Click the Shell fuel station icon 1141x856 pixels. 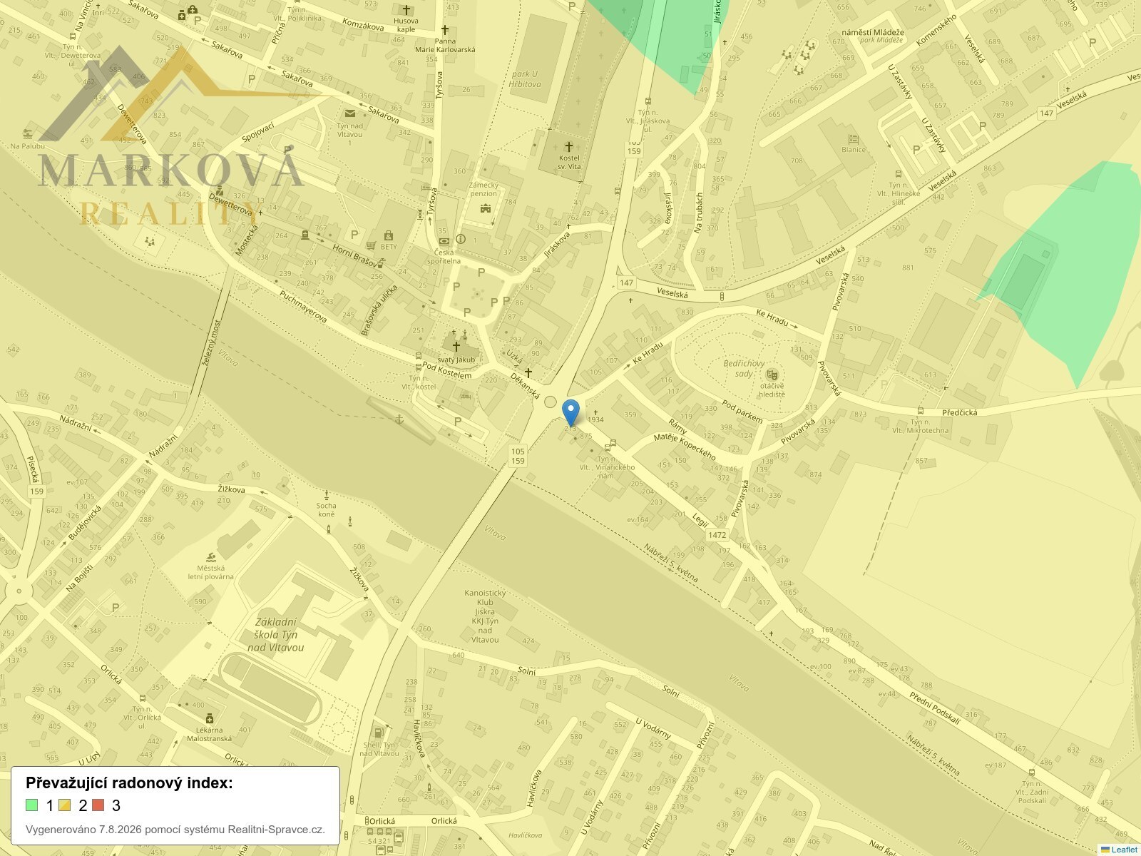(x=379, y=732)
